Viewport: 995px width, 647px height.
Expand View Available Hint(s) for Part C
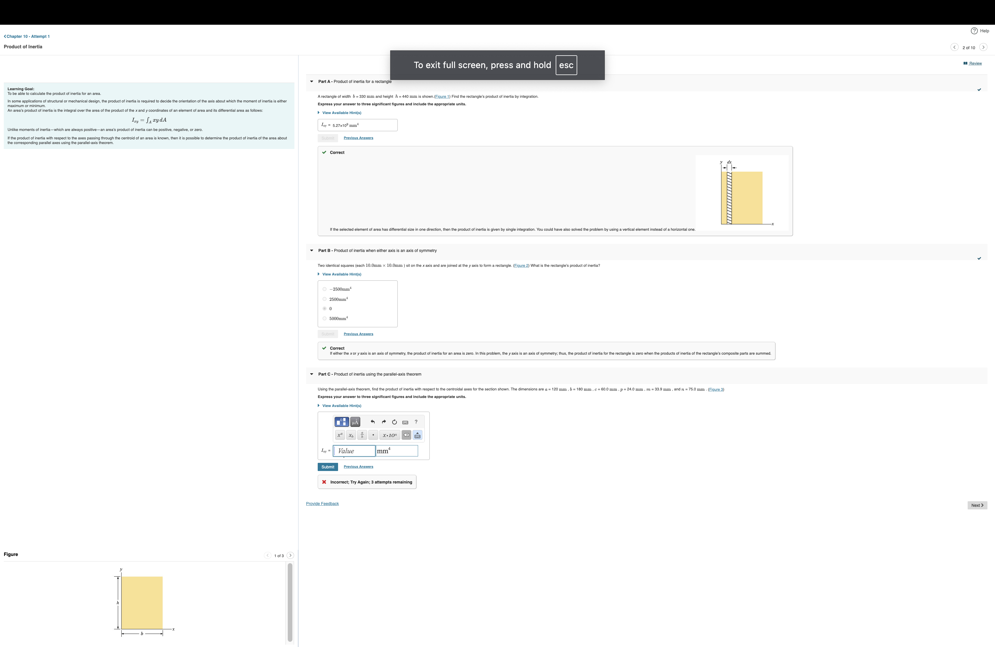pos(341,406)
